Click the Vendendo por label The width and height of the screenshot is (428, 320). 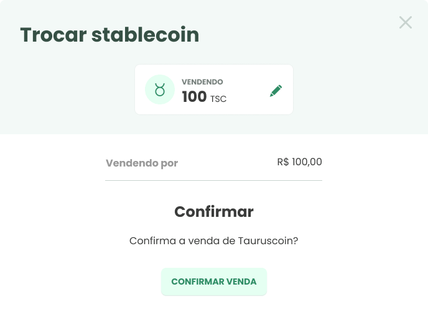(142, 163)
